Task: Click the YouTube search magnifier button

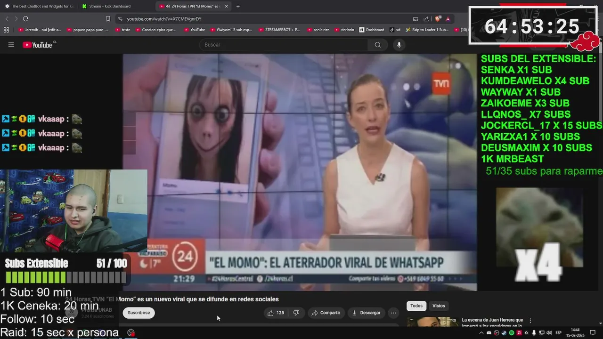Action: pos(378,45)
